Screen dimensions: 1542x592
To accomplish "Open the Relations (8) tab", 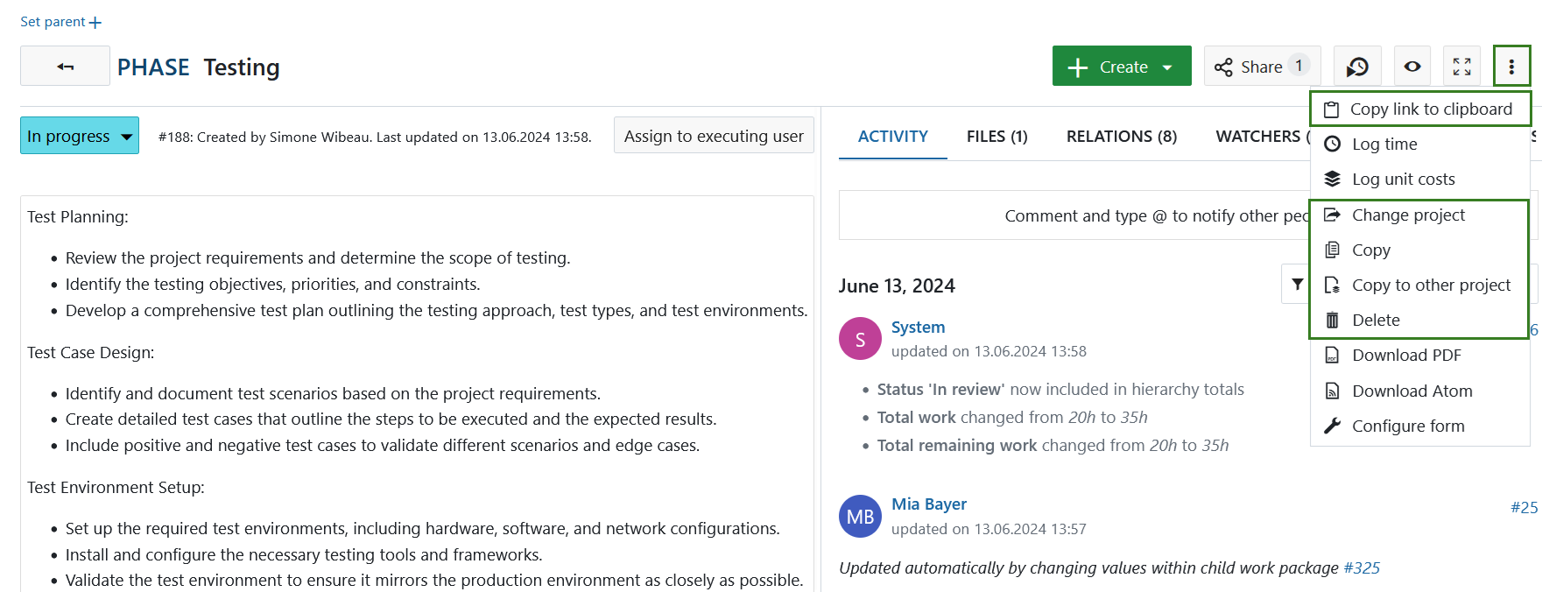I will (x=1121, y=137).
